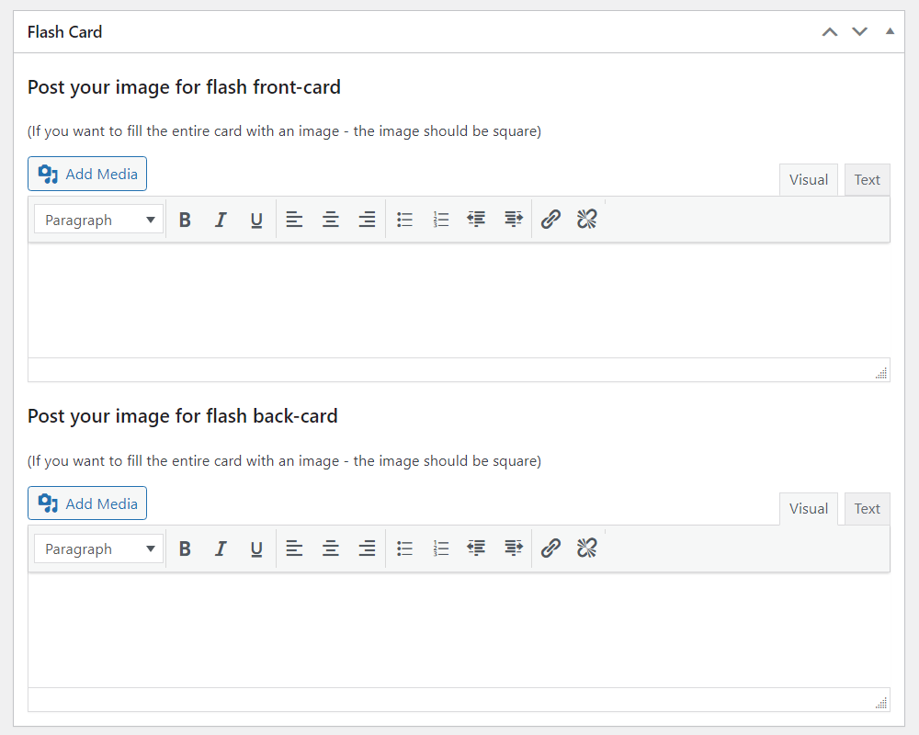Toggle underline in the back-card editor
Screen dimensions: 919x735
coord(256,548)
